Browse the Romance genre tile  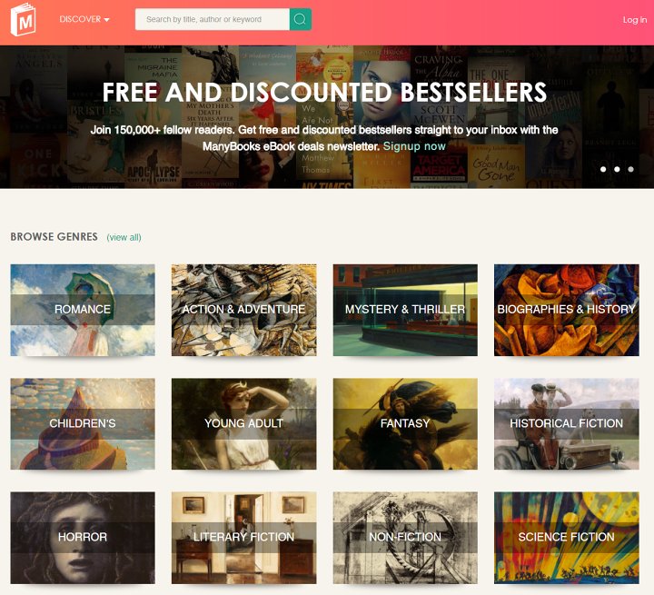click(83, 310)
